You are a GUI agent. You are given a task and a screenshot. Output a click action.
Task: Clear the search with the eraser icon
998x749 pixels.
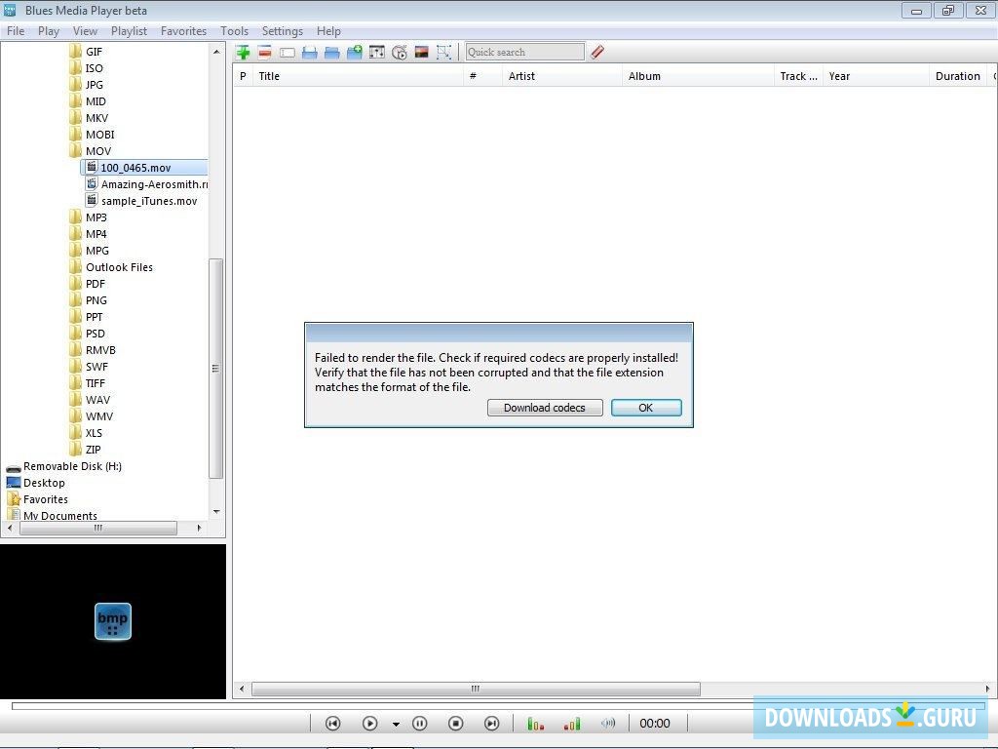[597, 52]
